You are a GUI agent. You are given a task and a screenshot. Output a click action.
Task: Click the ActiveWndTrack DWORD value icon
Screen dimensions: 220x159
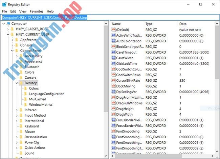pyautogui.click(x=113, y=35)
